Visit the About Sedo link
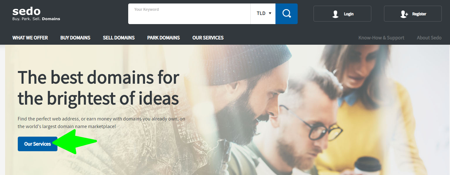The width and height of the screenshot is (450, 175). coord(429,38)
